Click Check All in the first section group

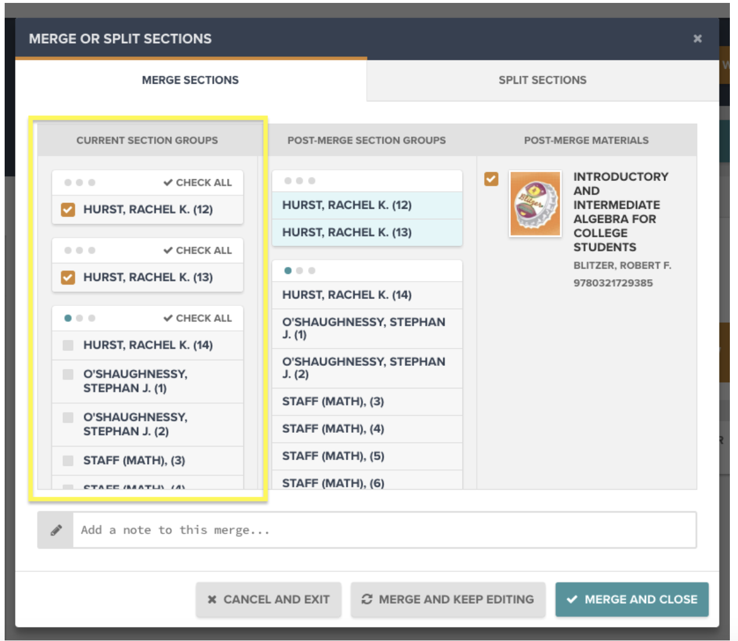198,183
